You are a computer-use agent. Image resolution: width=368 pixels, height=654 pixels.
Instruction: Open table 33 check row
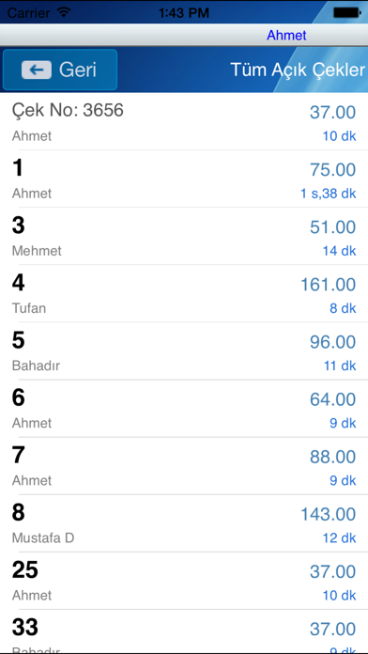pyautogui.click(x=184, y=631)
